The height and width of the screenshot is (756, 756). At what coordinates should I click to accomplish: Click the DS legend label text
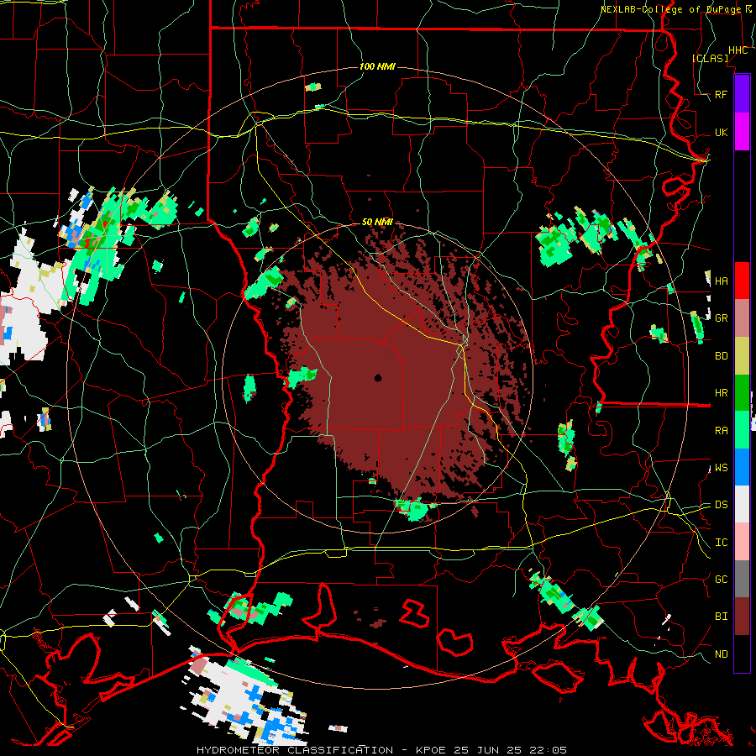point(722,505)
